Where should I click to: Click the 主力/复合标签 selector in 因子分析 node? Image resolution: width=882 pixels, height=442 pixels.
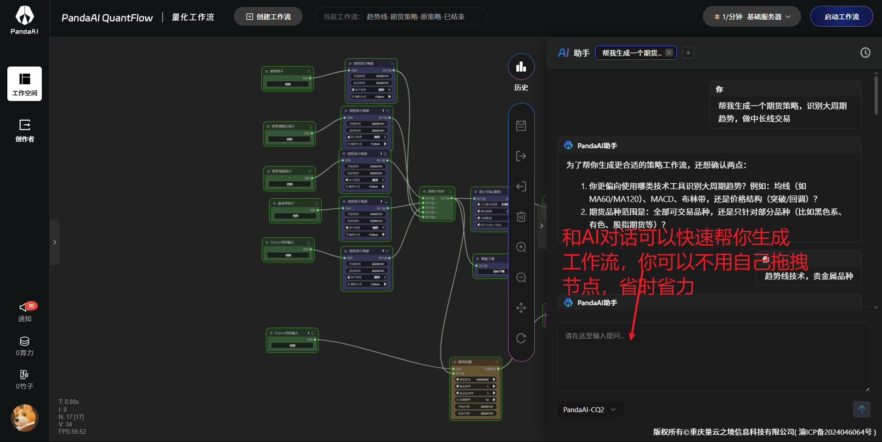(492, 204)
